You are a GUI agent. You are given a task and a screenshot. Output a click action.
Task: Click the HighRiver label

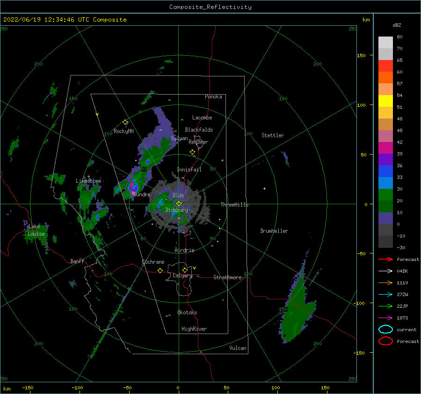click(194, 329)
